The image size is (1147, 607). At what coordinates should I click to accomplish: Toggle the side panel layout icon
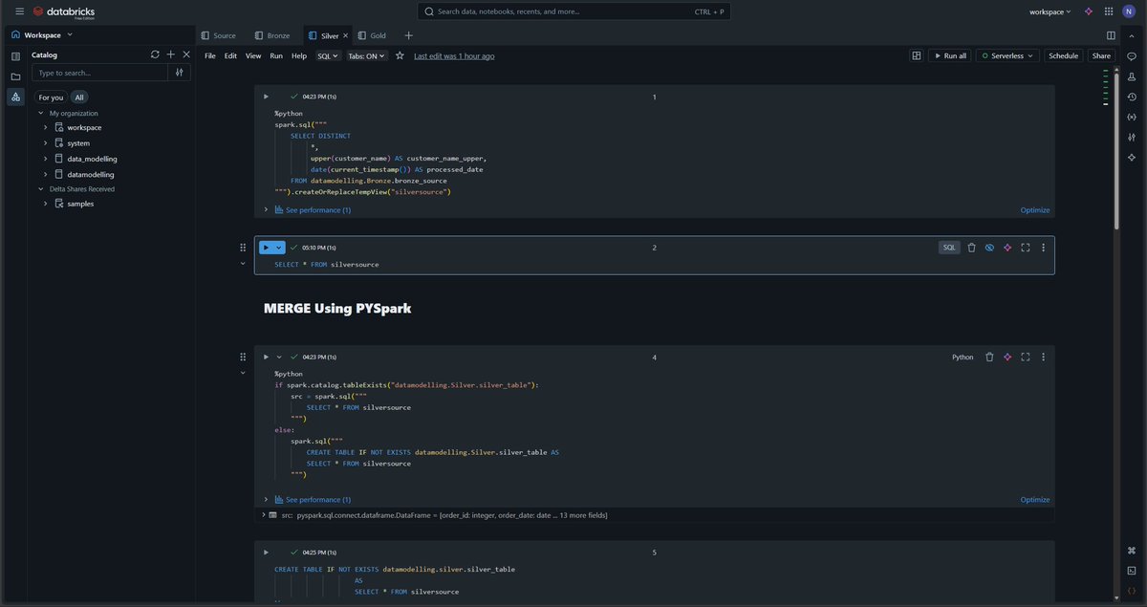click(1111, 35)
